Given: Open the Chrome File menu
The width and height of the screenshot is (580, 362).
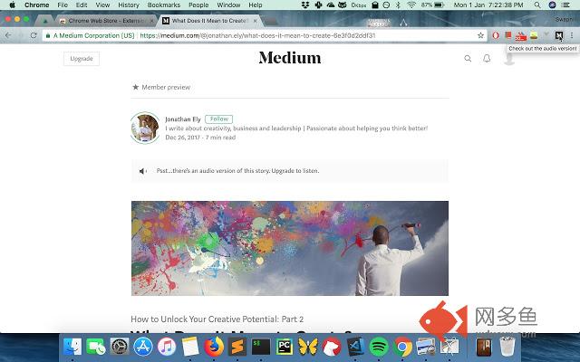Looking at the screenshot, I should pyautogui.click(x=63, y=5).
